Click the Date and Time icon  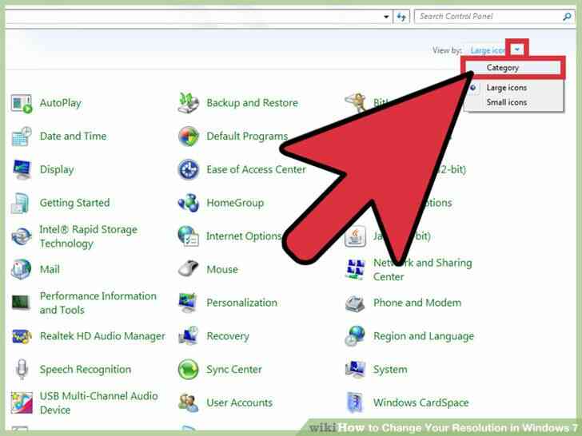tap(21, 137)
